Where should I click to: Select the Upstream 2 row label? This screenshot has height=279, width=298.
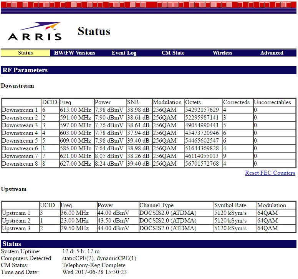pyautogui.click(x=16, y=221)
